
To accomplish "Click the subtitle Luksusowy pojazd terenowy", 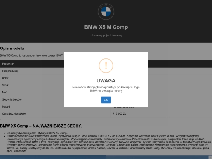I will pos(106,35).
